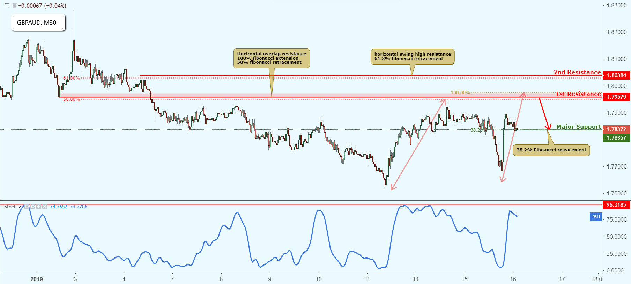Toggle Stoch indicator visibility eye icon
The height and width of the screenshot is (284, 631).
click(x=27, y=207)
